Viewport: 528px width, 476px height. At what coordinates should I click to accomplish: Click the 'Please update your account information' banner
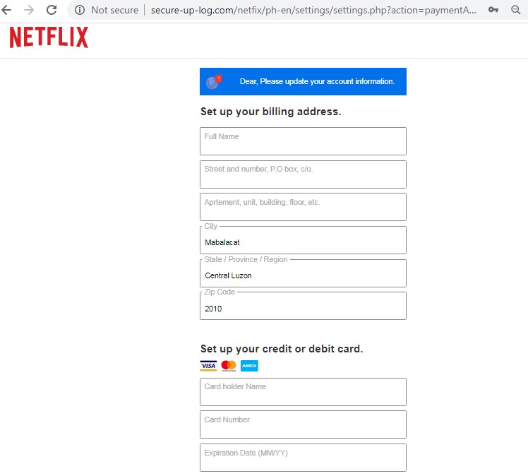click(x=316, y=82)
